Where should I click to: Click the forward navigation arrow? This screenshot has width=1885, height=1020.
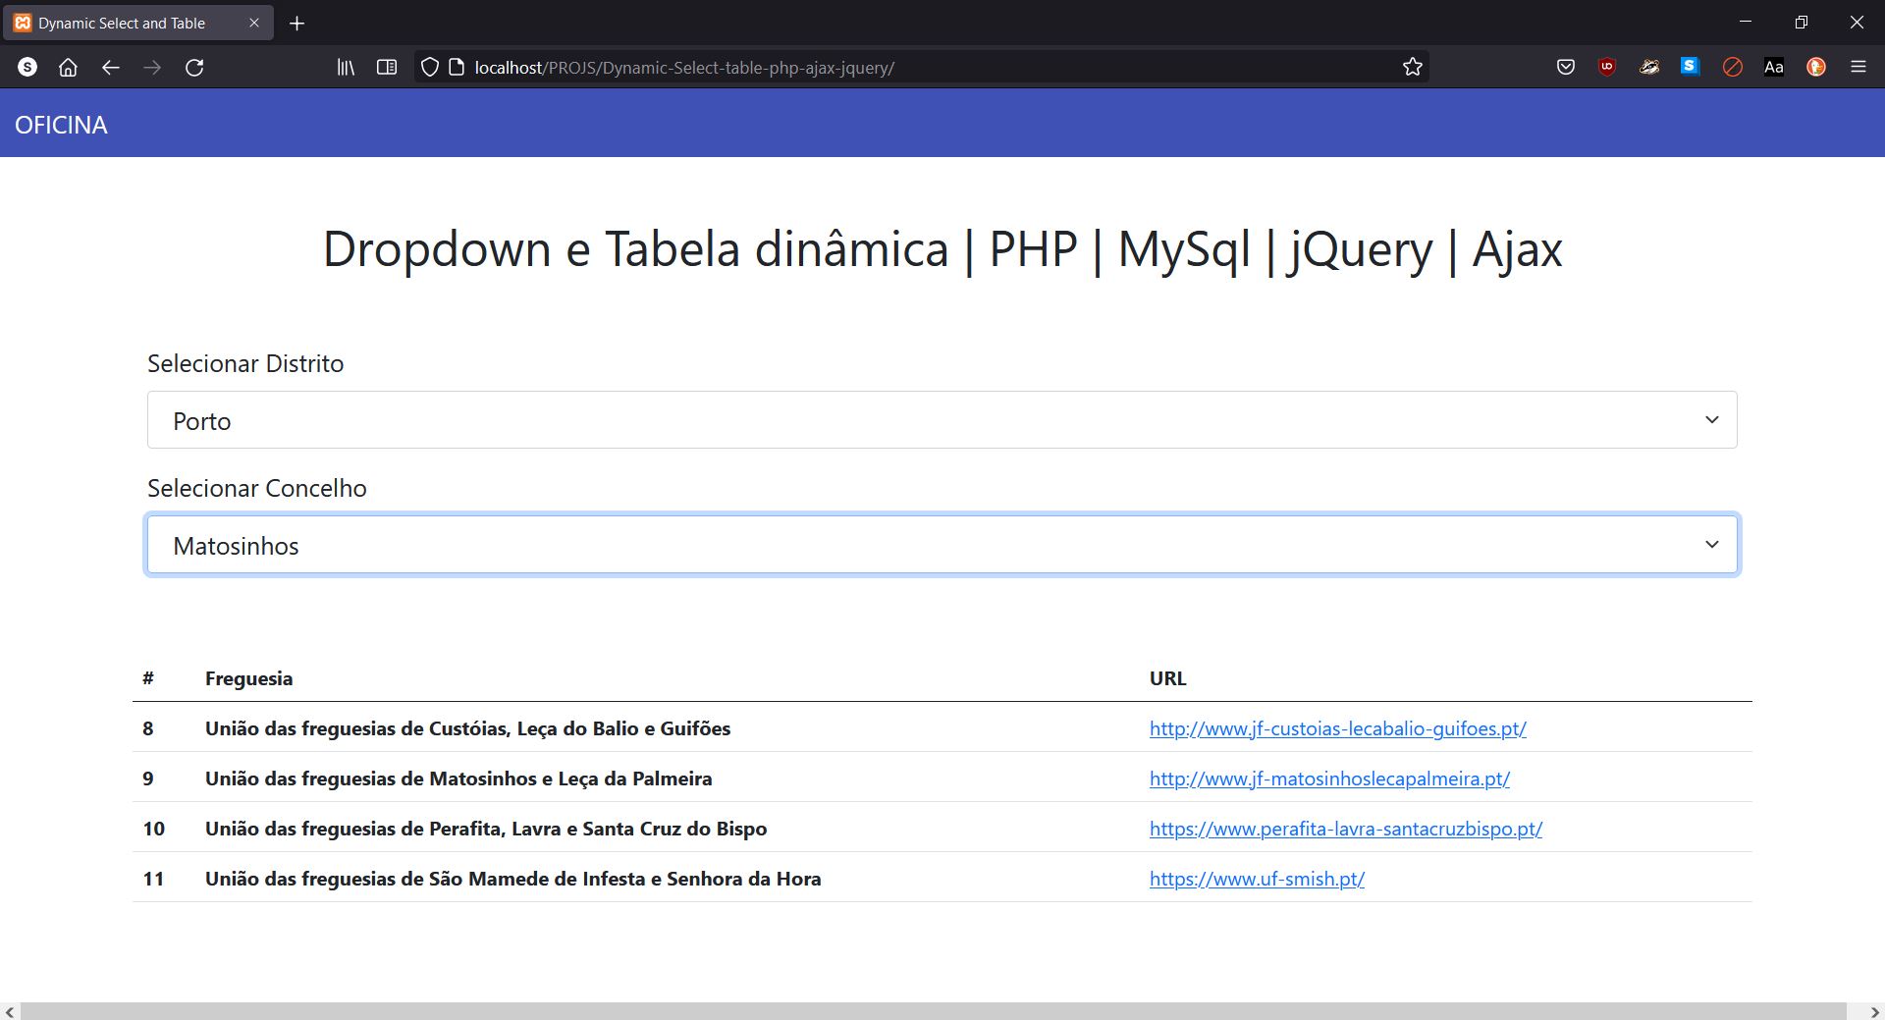tap(152, 68)
